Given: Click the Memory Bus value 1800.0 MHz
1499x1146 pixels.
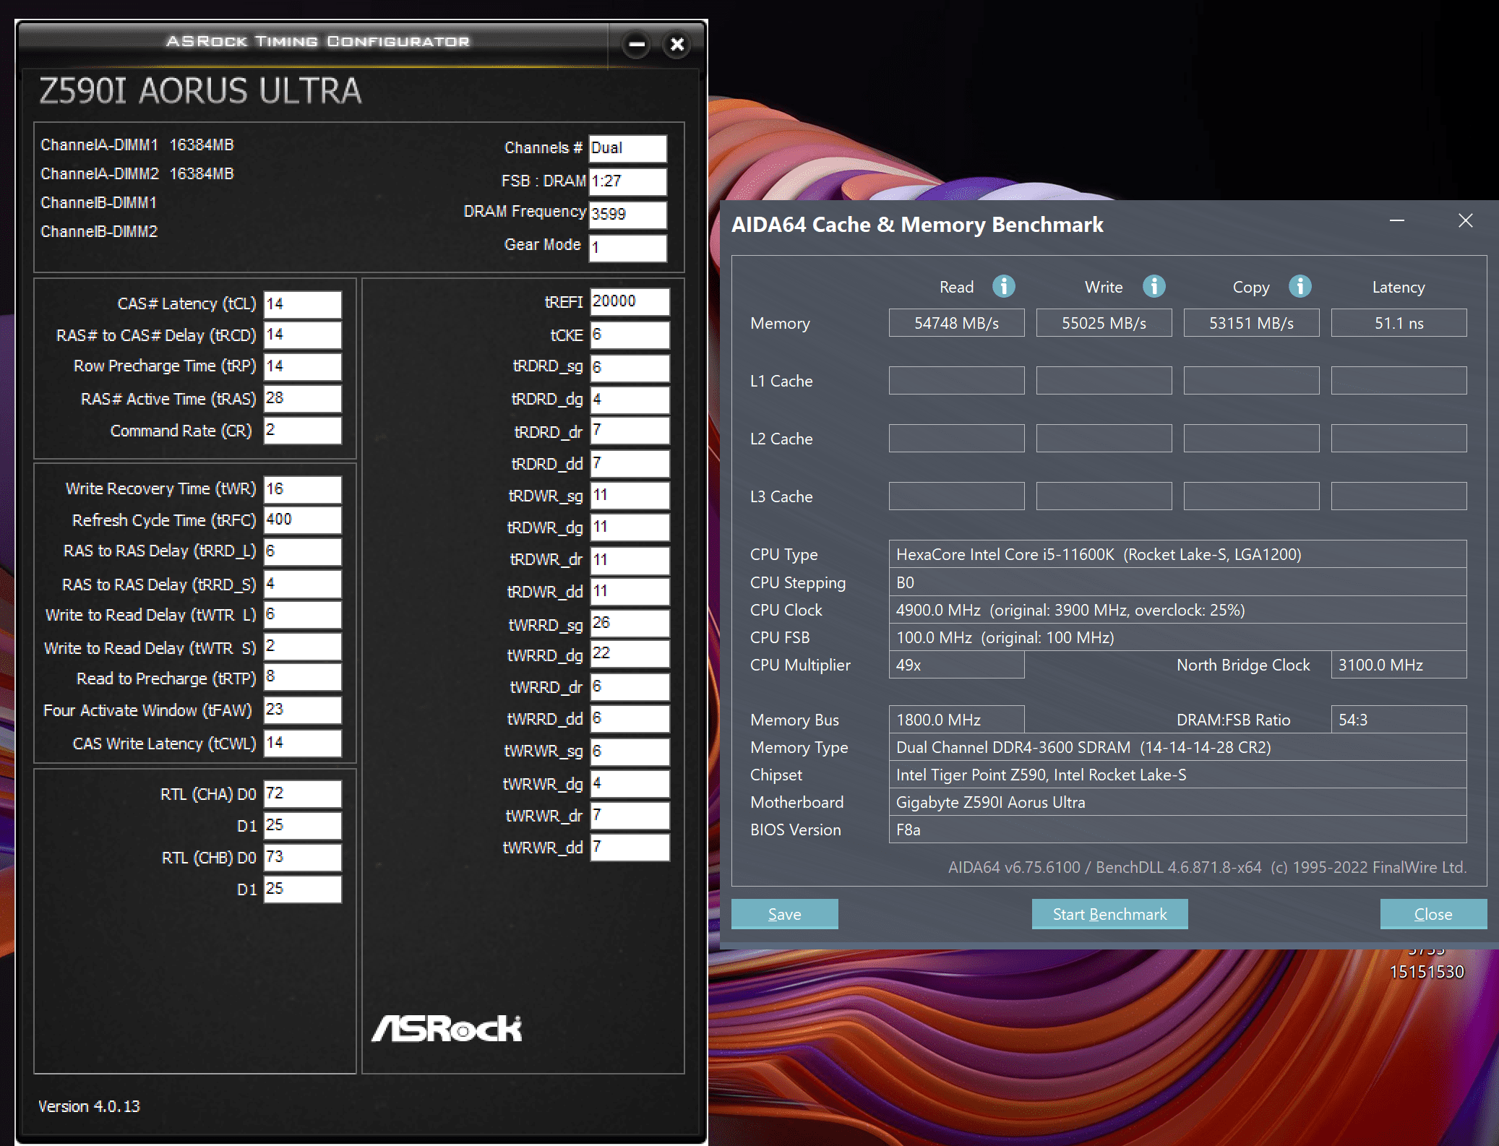Looking at the screenshot, I should pyautogui.click(x=956, y=720).
